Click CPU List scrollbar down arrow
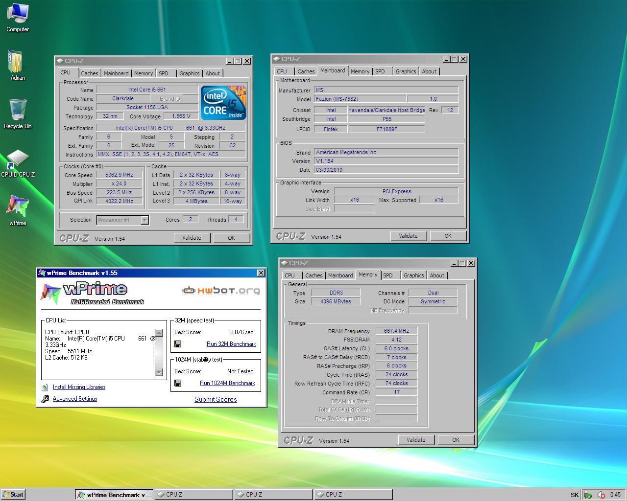Viewport: 627px width, 501px height. [x=159, y=372]
